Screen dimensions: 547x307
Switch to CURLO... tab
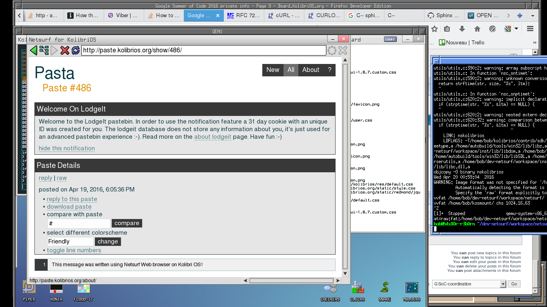click(x=324, y=16)
